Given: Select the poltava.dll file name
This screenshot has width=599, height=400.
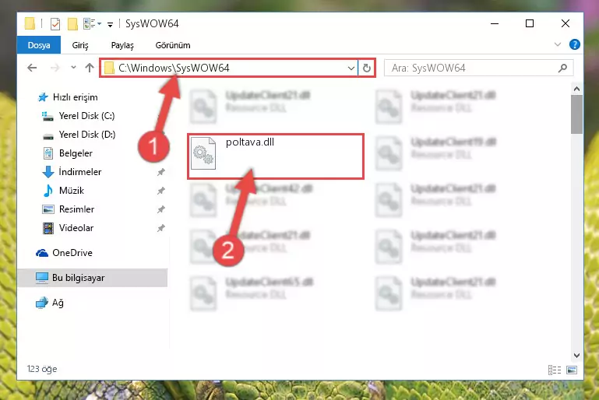Looking at the screenshot, I should 250,142.
